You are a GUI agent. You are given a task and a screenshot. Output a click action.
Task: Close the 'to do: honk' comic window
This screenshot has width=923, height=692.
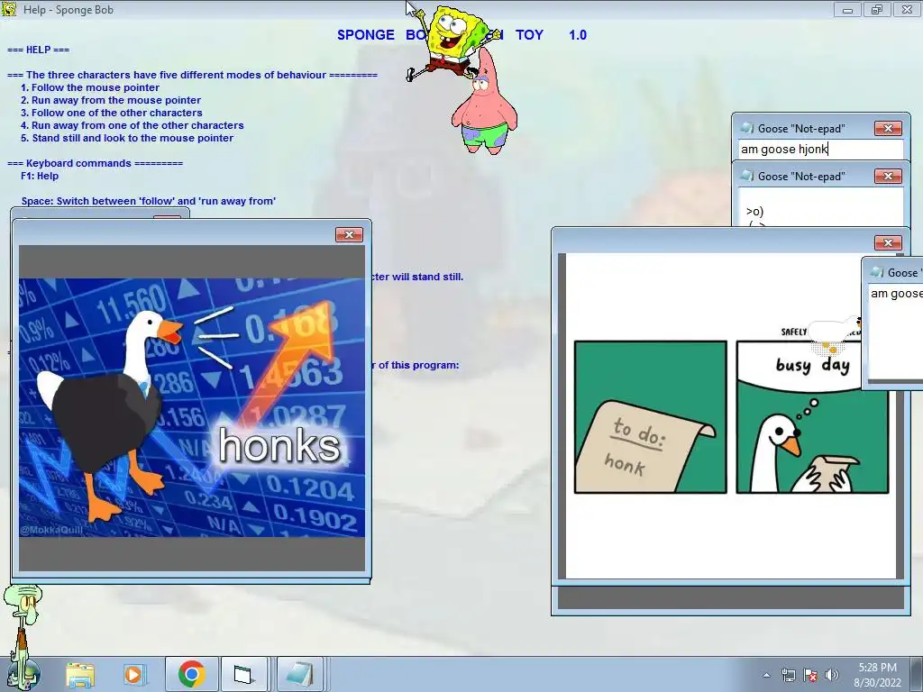[x=888, y=242]
